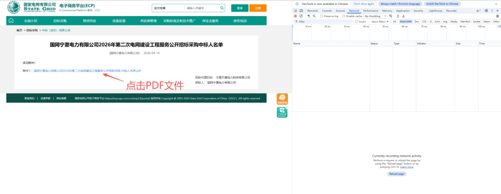This screenshot has height=194, width=501.
Task: Toggle the Wasm filter chip
Action: (487, 22)
